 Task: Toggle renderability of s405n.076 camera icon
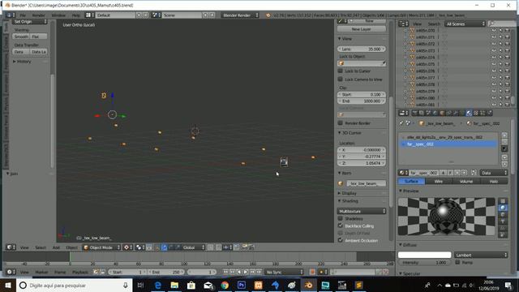tap(507, 71)
